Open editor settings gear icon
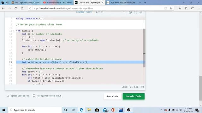Image resolution: width=202 pixels, height=113 pixels. click(x=141, y=12)
